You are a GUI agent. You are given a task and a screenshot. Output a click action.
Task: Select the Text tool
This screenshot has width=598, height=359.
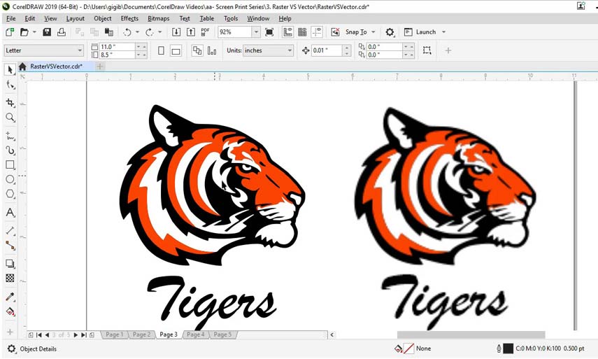tap(10, 213)
